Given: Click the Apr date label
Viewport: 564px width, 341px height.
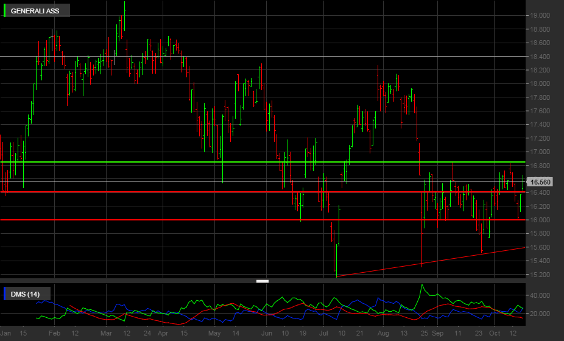Looking at the screenshot, I should pyautogui.click(x=163, y=333).
